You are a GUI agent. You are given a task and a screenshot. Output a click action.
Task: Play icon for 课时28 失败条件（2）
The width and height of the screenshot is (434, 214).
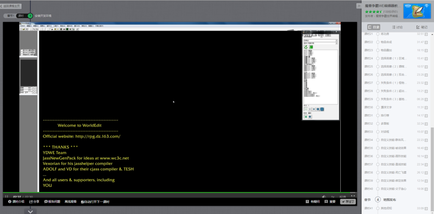(x=426, y=91)
